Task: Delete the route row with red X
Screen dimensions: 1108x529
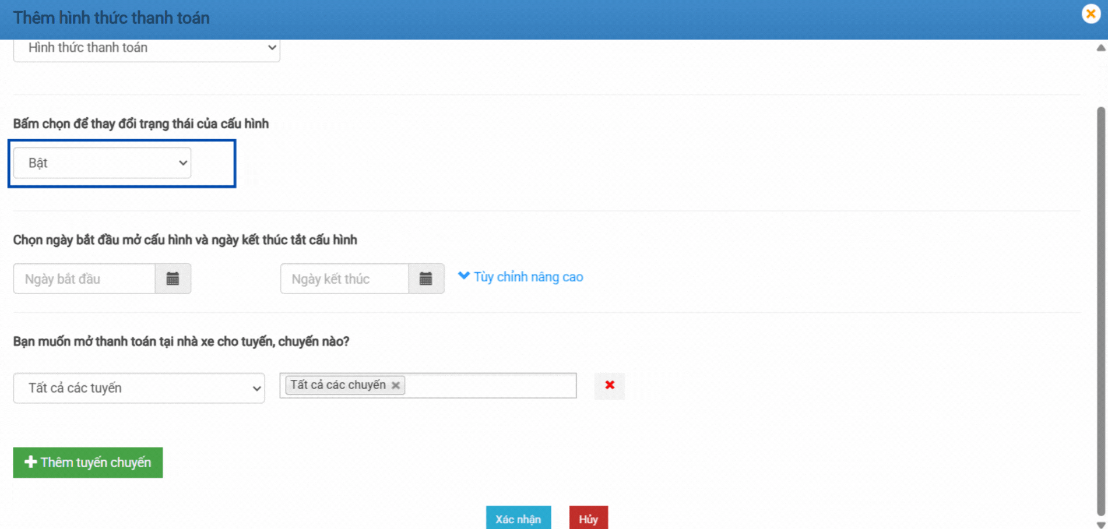Action: [x=610, y=385]
